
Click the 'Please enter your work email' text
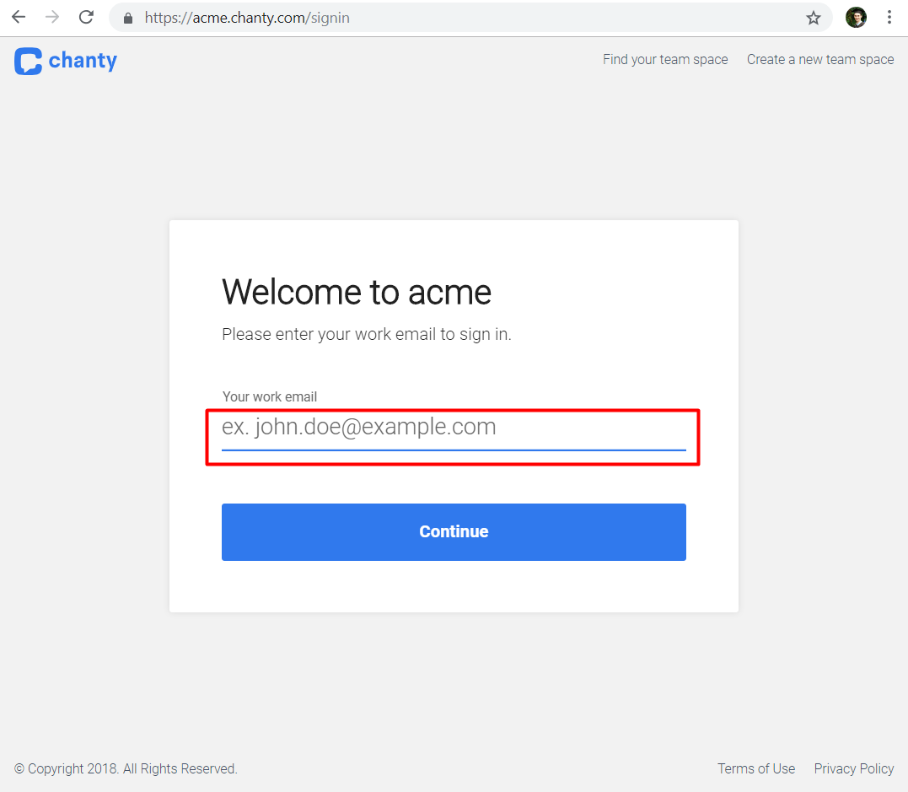point(367,334)
